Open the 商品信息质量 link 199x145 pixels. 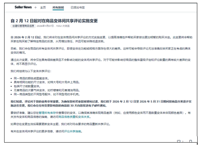67,117
